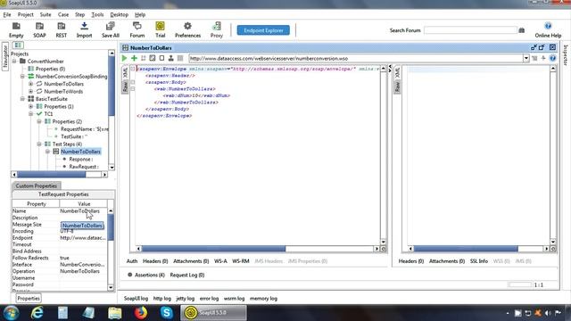This screenshot has width=571, height=321.
Task: Collapse Test Steps (4) node
Action: 39,144
